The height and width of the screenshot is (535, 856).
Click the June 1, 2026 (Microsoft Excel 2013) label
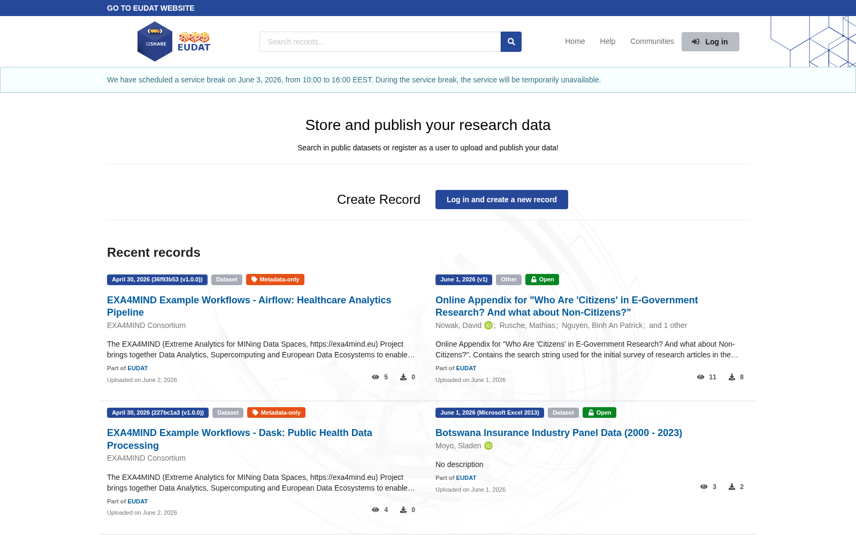490,412
